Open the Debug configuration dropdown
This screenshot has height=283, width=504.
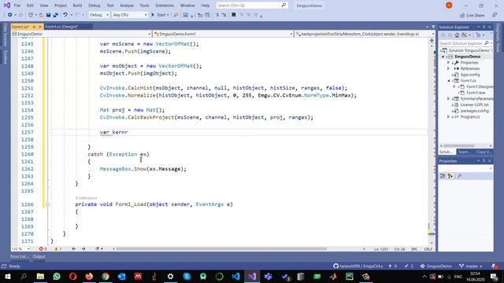coord(98,15)
